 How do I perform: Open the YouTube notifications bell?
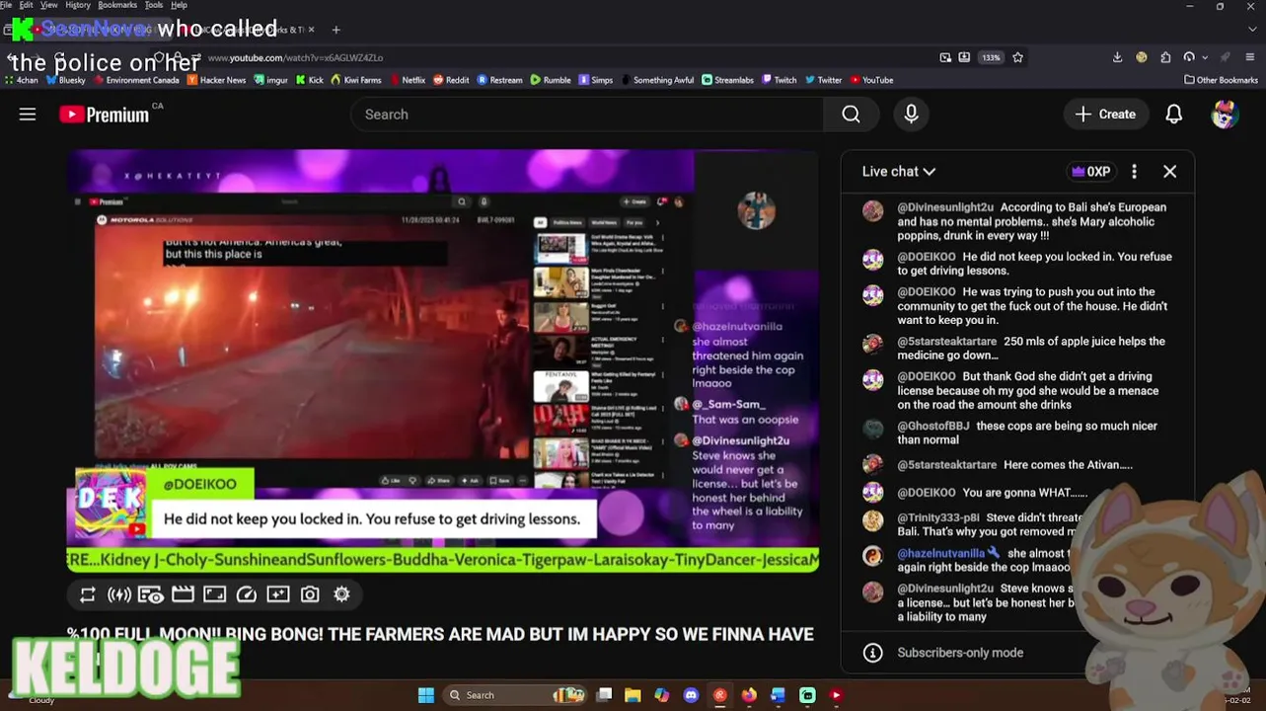(x=1173, y=115)
